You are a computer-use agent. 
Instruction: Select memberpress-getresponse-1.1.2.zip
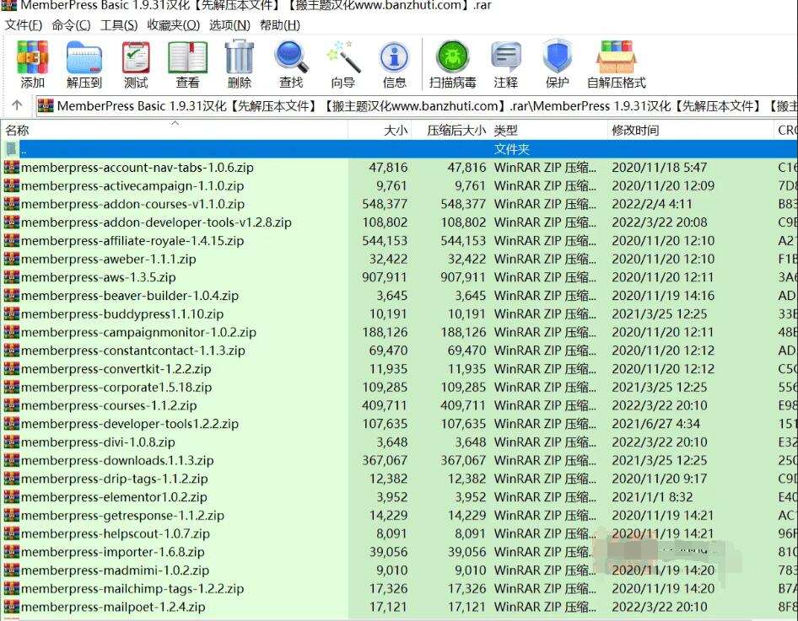click(x=122, y=515)
